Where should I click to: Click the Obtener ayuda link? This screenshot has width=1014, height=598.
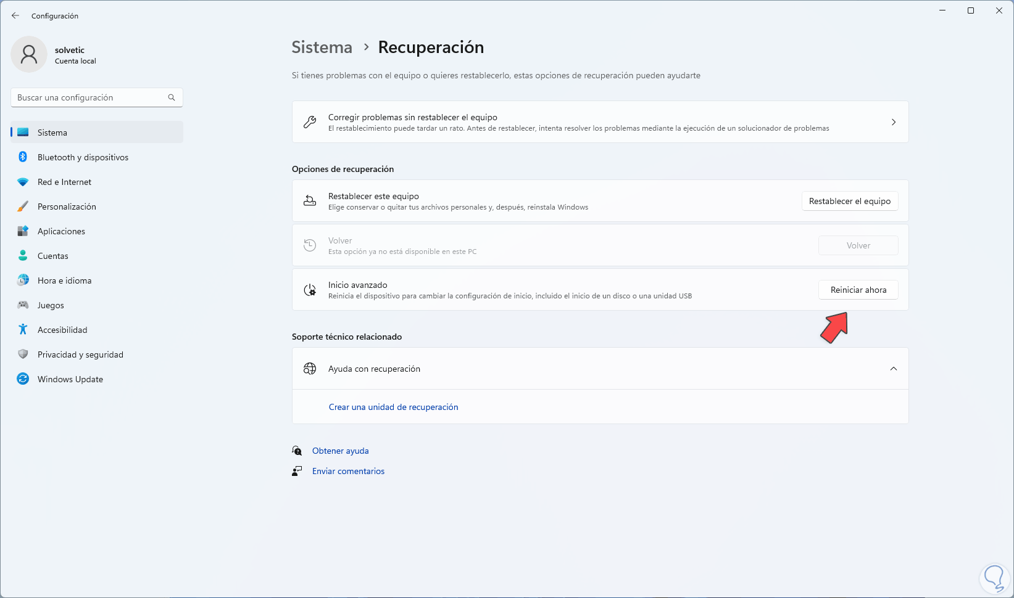click(340, 451)
